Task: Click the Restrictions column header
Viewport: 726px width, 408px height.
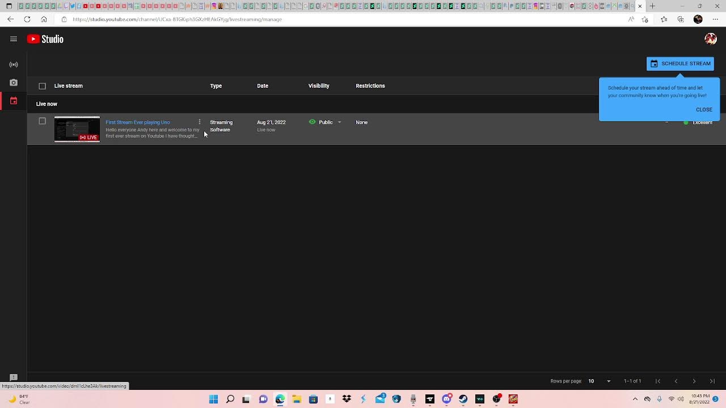Action: point(370,86)
